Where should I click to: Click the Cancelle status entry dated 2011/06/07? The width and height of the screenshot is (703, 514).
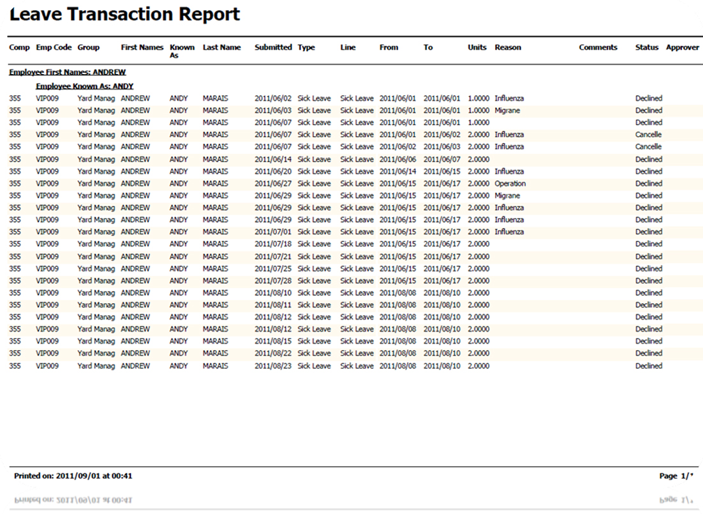click(x=648, y=134)
